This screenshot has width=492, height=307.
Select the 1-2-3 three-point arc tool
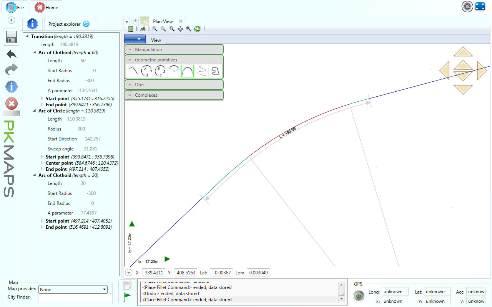coord(146,71)
